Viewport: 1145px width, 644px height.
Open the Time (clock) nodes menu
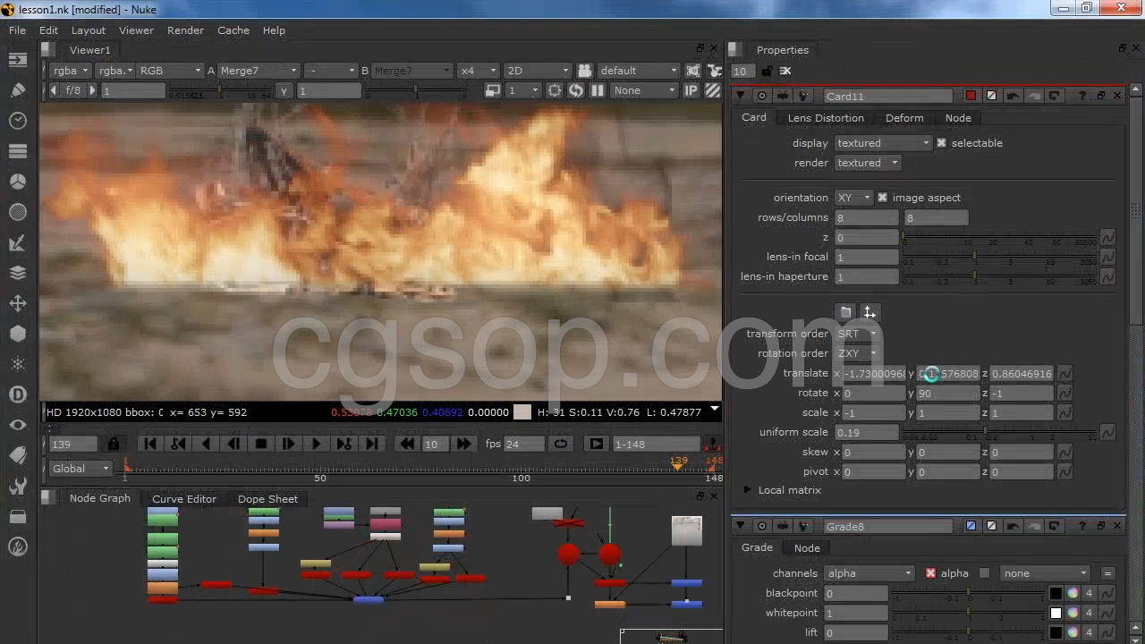(x=18, y=121)
